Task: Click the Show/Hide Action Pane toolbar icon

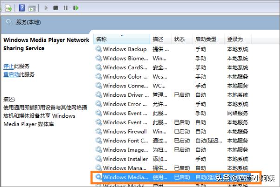Action: (x=32, y=8)
